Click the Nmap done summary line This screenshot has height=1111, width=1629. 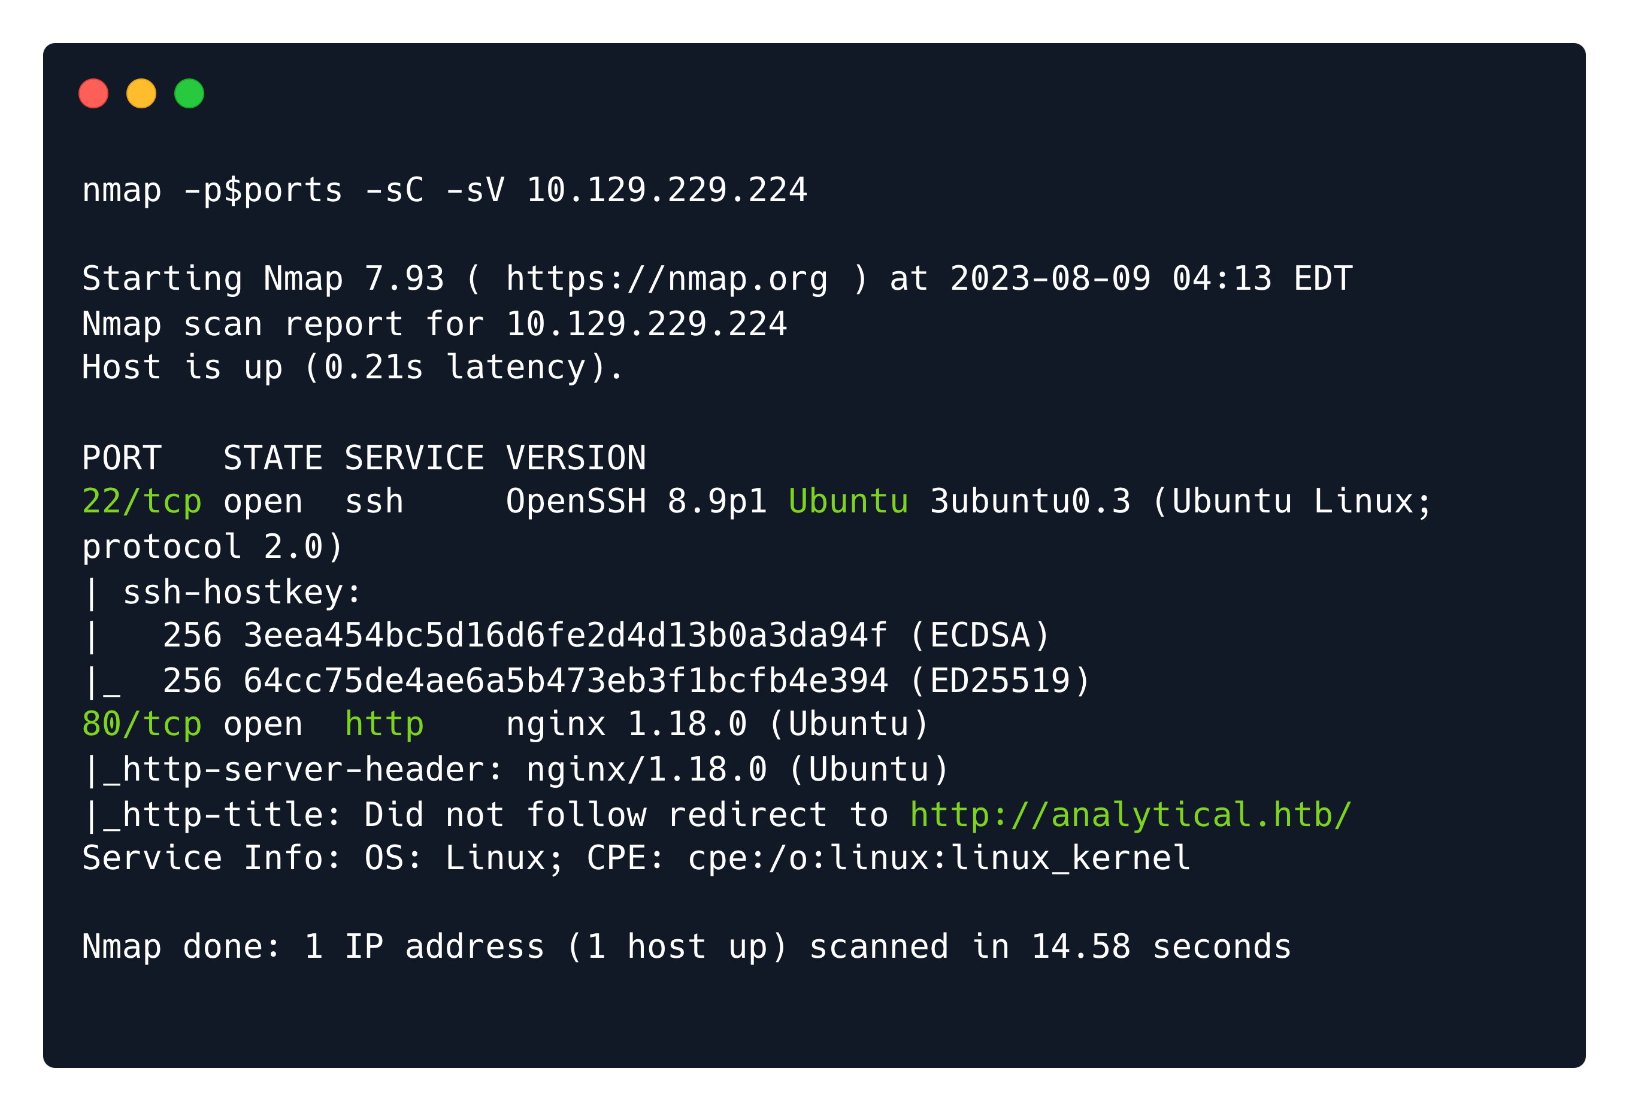point(686,947)
